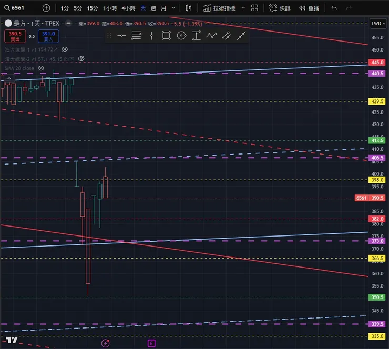This screenshot has height=349, width=389.
Task: Click the E earnings marker on timeline
Action: [x=151, y=343]
